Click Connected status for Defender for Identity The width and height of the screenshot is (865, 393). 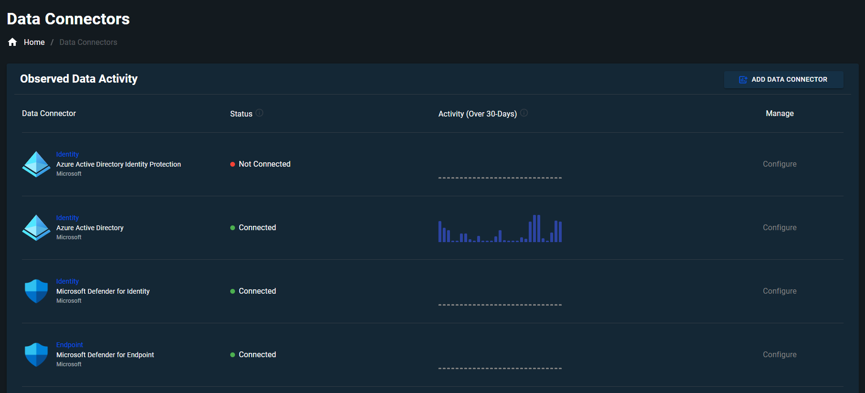point(257,291)
